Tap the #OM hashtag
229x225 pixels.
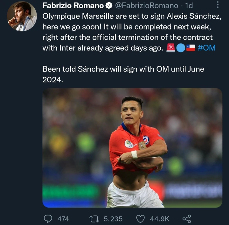tap(206, 48)
